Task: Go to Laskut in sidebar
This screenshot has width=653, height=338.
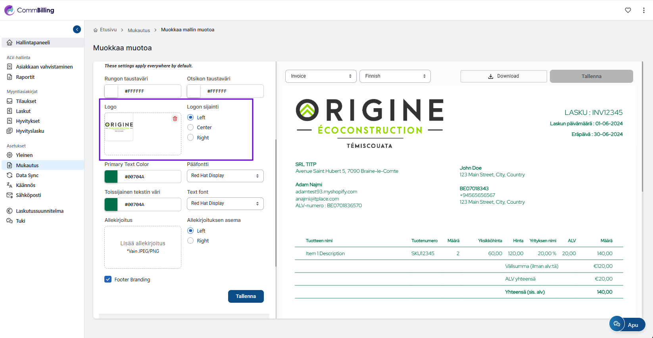Action: coord(23,111)
